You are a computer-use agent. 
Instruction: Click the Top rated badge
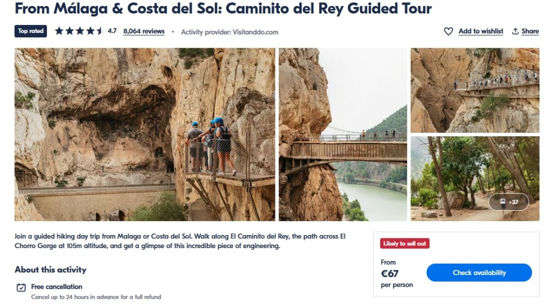[x=31, y=31]
